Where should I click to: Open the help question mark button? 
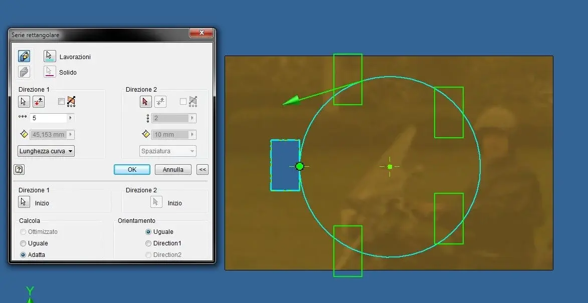[x=19, y=170]
